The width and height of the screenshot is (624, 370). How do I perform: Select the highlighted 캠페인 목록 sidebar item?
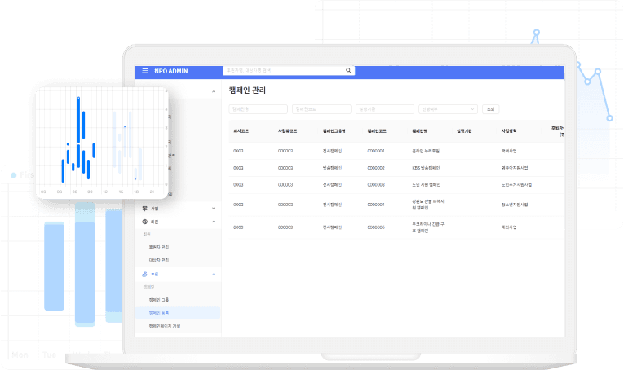[178, 313]
